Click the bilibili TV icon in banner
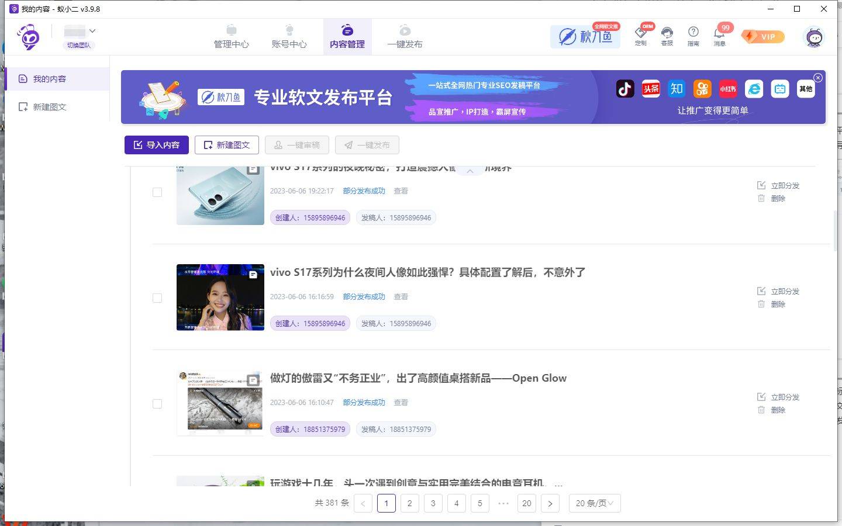 click(x=780, y=89)
